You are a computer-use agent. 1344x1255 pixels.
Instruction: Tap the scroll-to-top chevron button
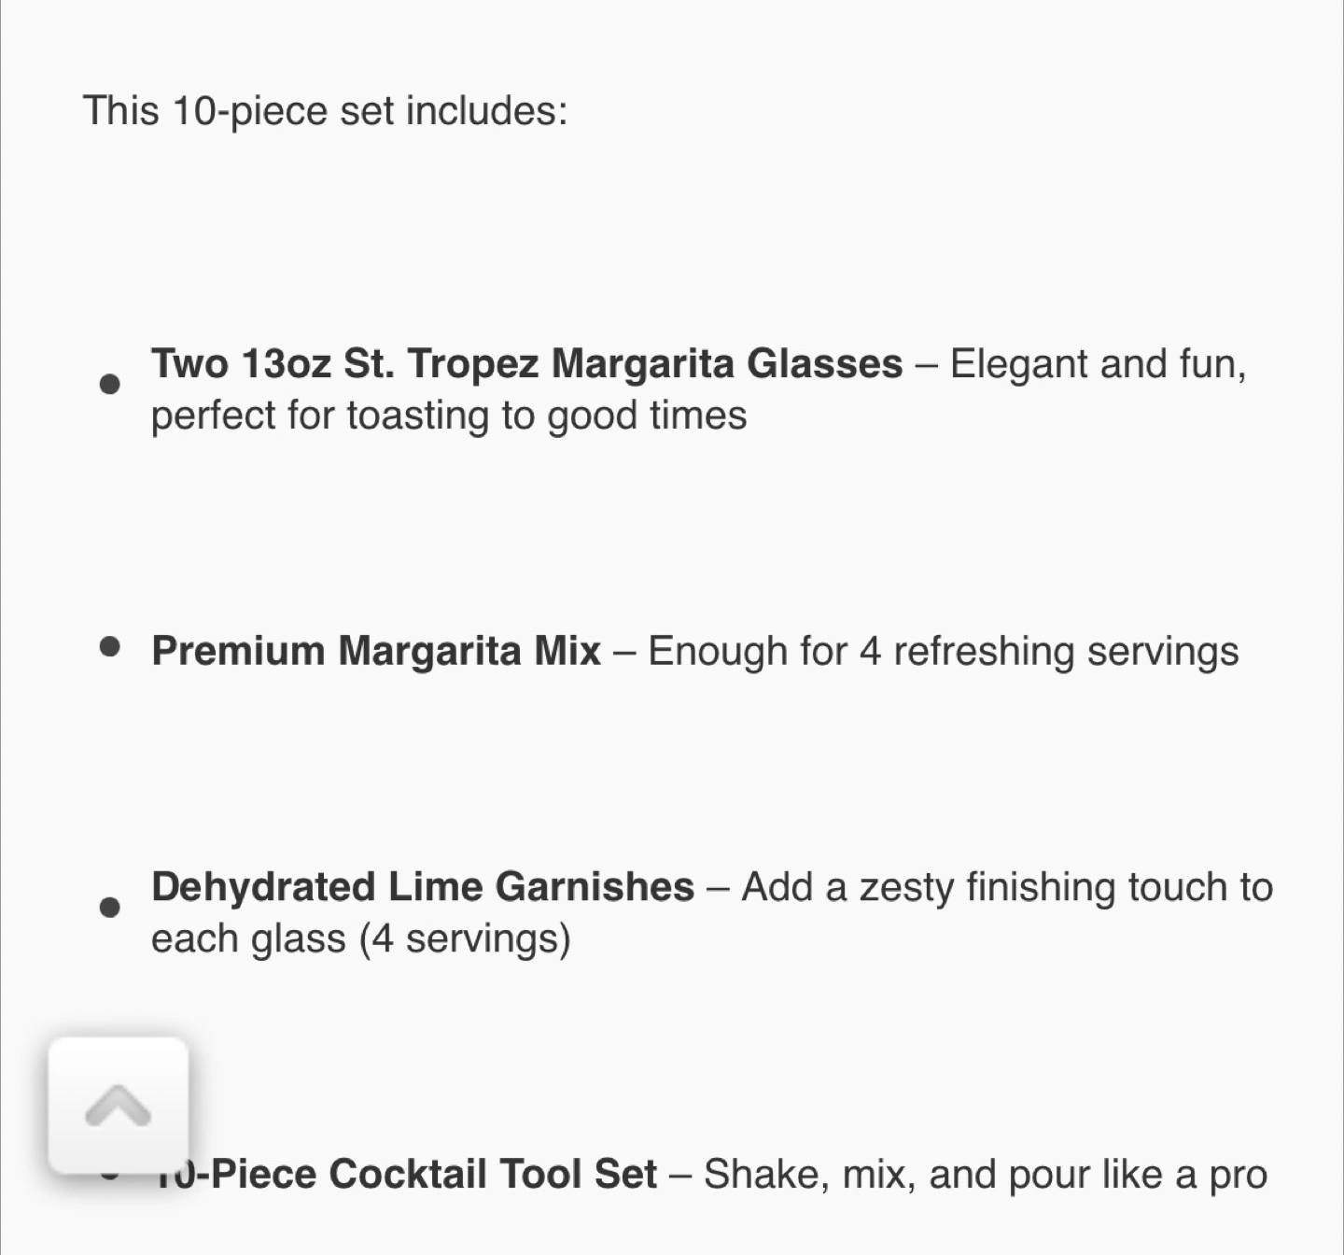tap(119, 1106)
